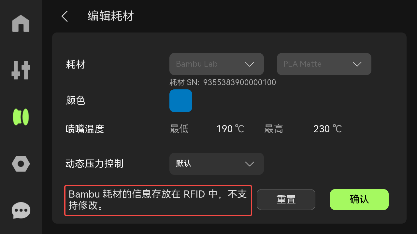Click the chevron arrow on PLA Matte dropdown

tap(357, 64)
